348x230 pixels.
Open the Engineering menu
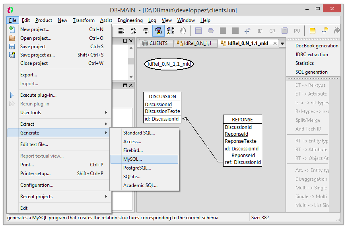coord(130,20)
